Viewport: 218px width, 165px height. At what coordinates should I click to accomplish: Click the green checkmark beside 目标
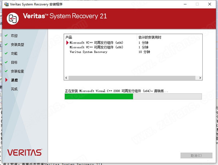(x=6, y=62)
